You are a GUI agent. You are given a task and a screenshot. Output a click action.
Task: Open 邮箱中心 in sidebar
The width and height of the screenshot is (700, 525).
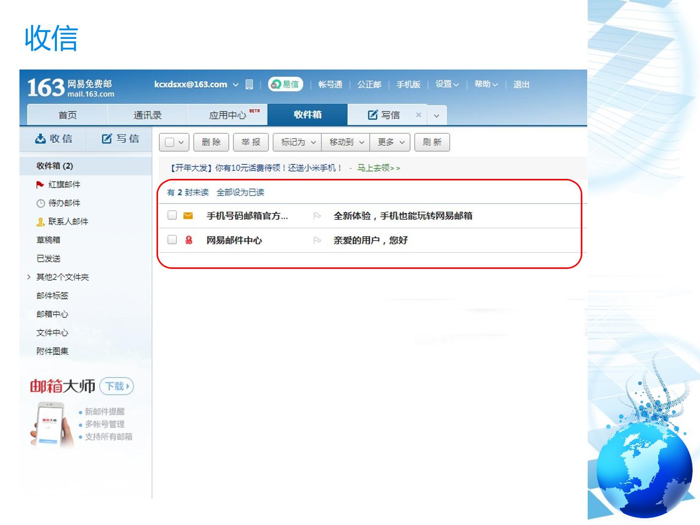(52, 314)
